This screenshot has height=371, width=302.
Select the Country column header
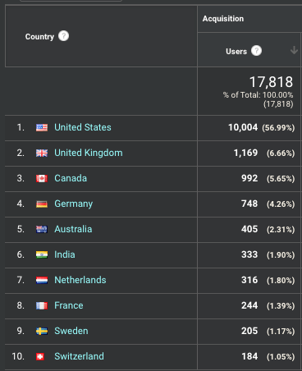[39, 36]
